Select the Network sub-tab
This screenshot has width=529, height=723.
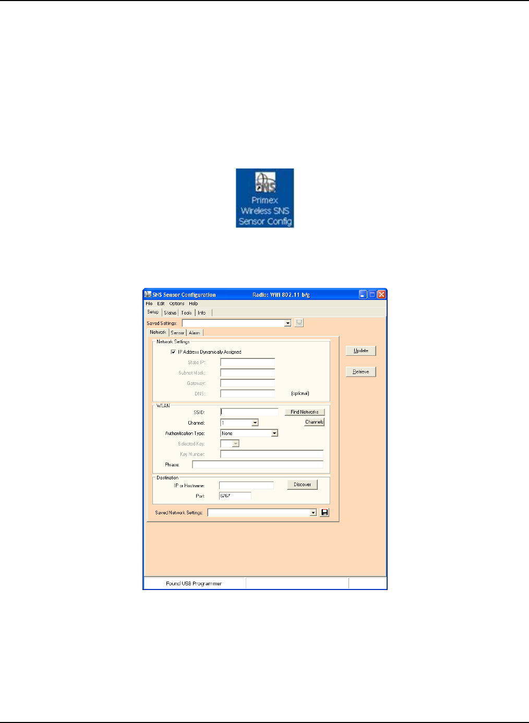click(x=158, y=332)
